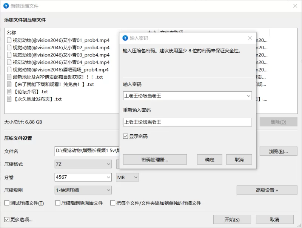Select row 艾小青03_prob4.mp4 file name
The image size is (302, 228).
(x=61, y=55)
